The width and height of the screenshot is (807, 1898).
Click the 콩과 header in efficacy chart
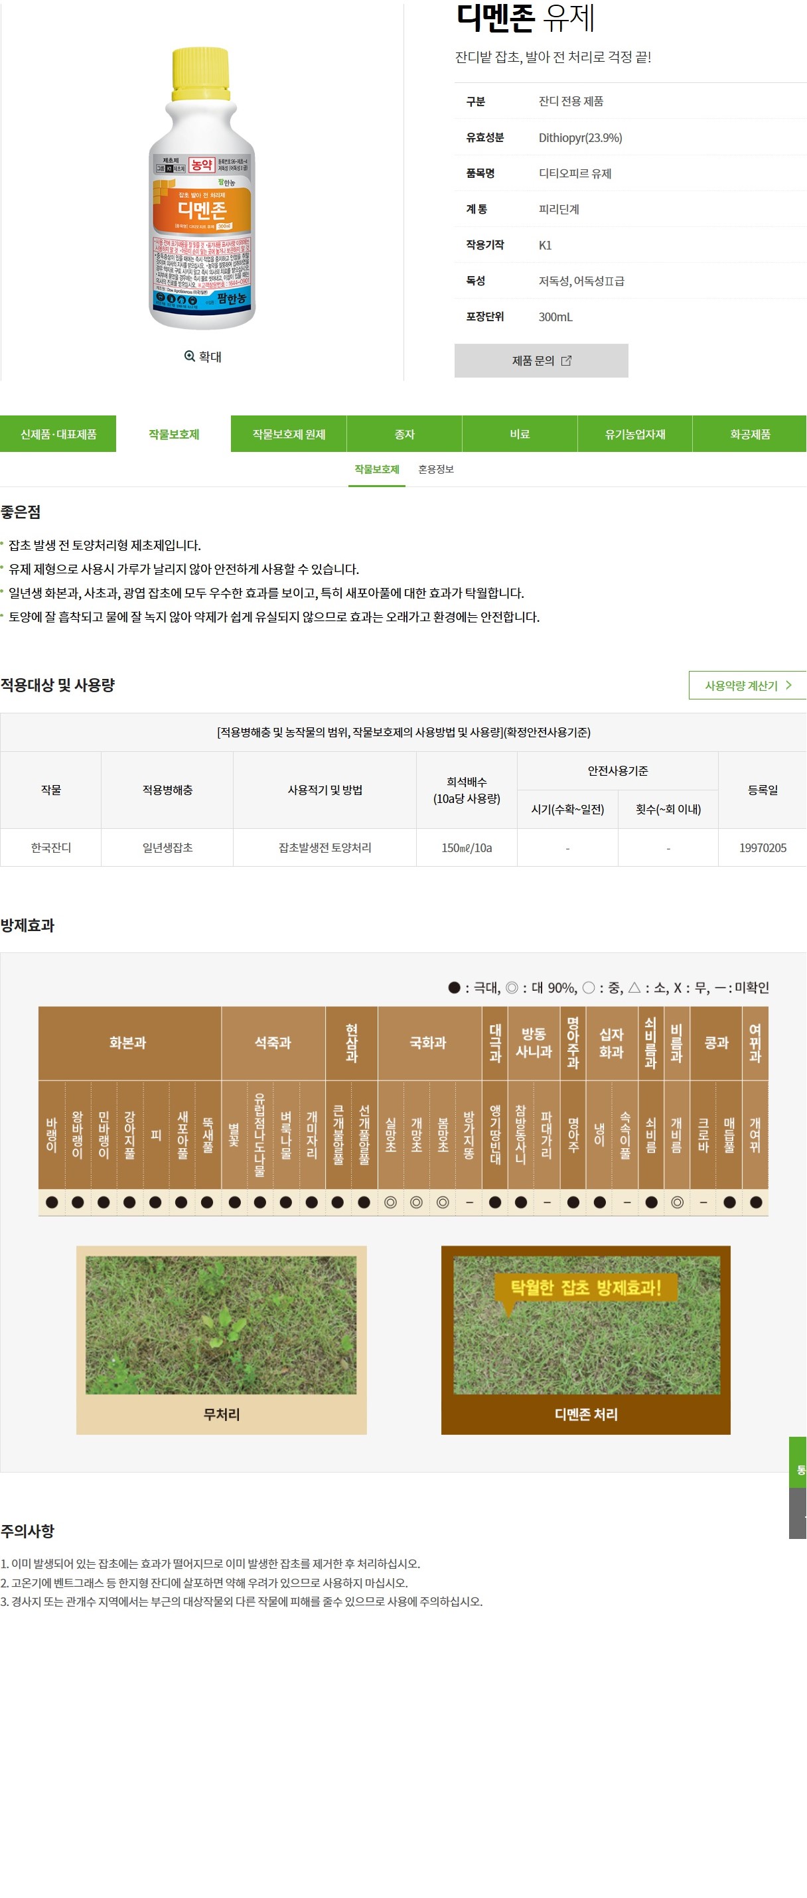[x=715, y=1043]
